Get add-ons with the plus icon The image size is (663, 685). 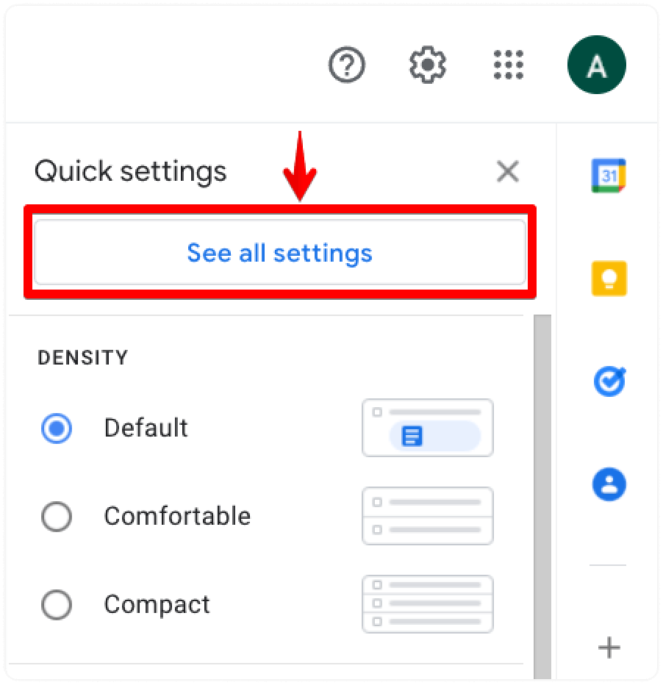point(609,648)
